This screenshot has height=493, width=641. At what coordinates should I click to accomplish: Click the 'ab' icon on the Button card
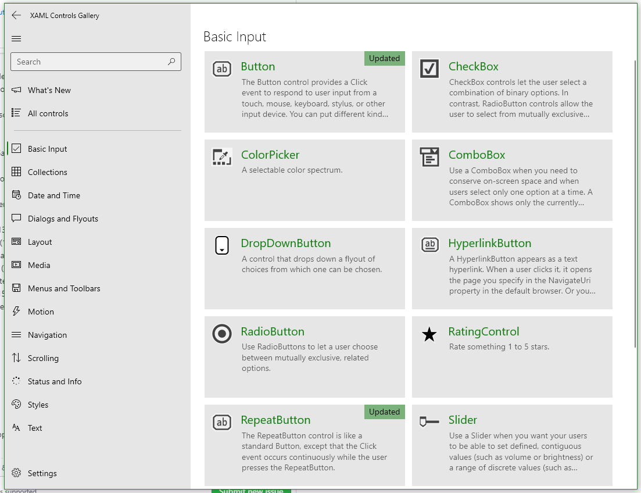tap(221, 69)
